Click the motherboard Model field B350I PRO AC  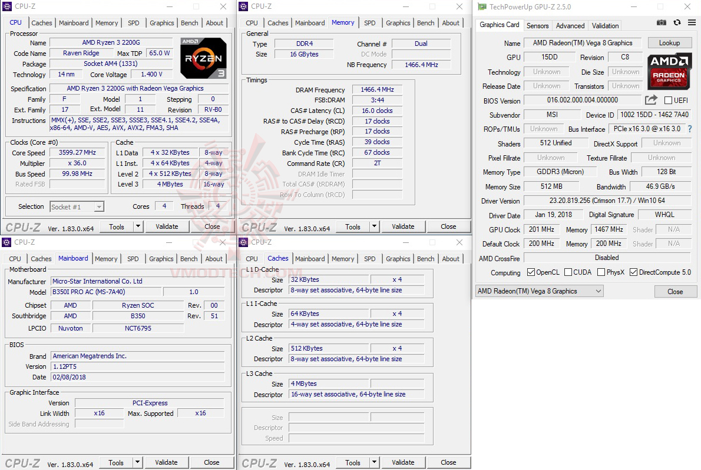106,292
